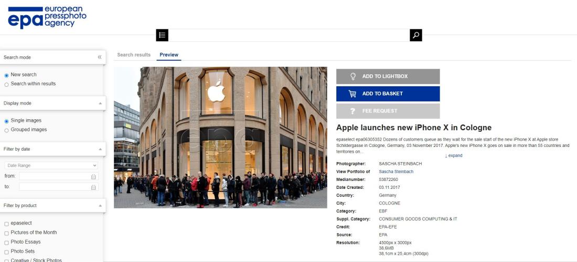Check the epaselect product checkbox

click(6, 224)
